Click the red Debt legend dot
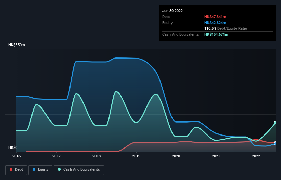Image resolution: width=281 pixels, height=180 pixels. [x=11, y=169]
